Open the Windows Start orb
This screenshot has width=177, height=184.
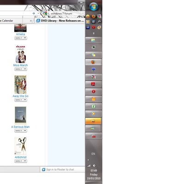point(94,6)
